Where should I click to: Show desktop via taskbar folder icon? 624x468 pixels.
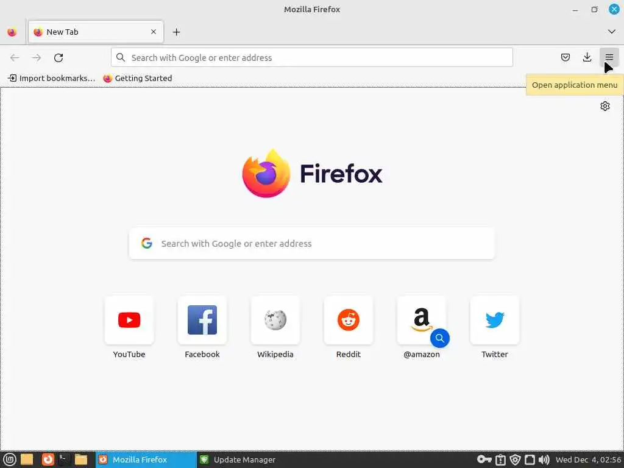click(x=27, y=459)
